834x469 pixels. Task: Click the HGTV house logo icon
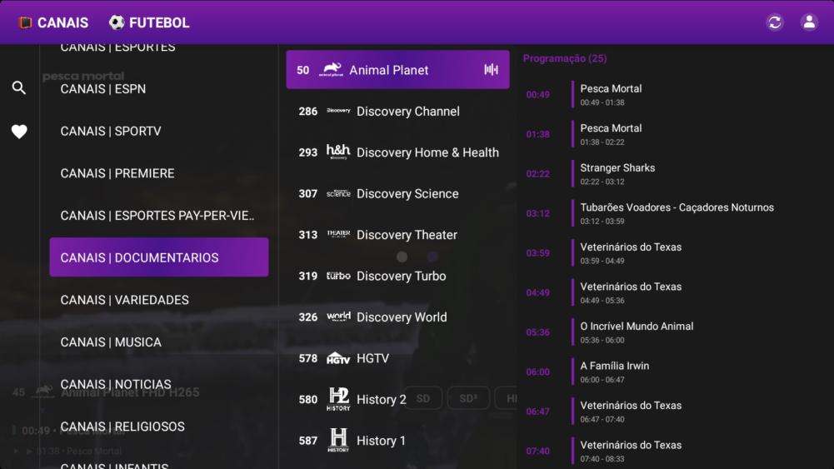[338, 358]
